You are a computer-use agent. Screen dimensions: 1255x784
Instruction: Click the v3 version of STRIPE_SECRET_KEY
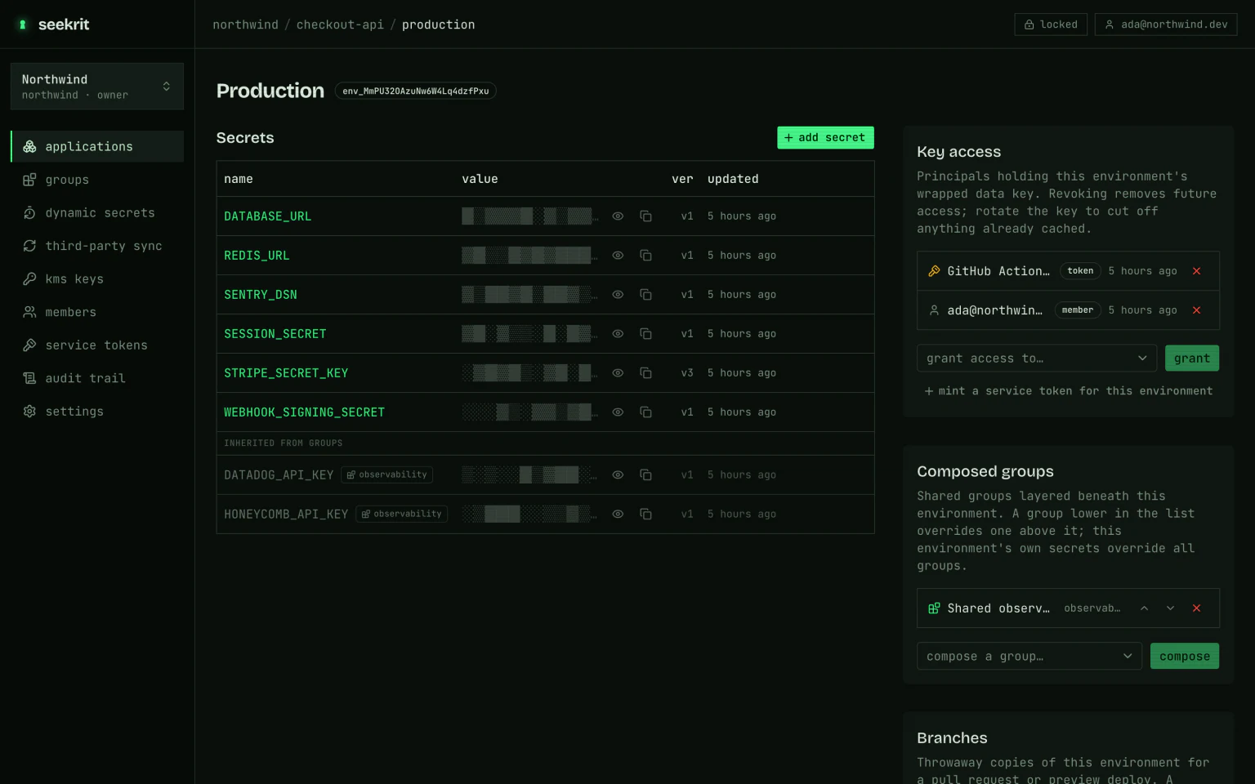[687, 373]
